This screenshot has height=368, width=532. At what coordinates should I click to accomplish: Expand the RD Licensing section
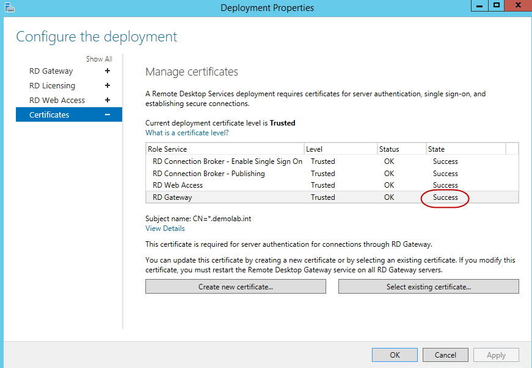(107, 85)
